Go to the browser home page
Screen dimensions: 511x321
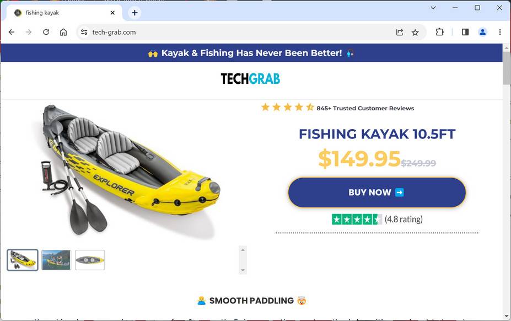point(63,32)
